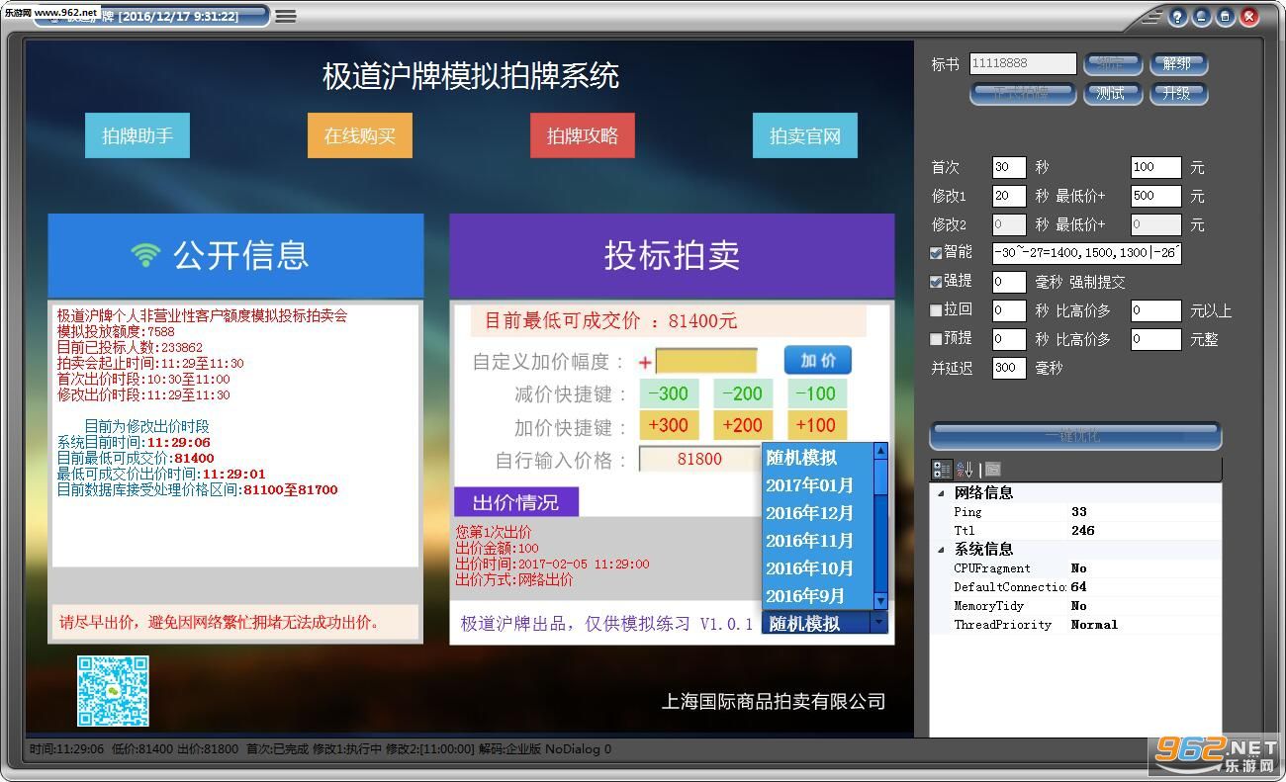Click the 公开信息 panel header

pyautogui.click(x=235, y=255)
